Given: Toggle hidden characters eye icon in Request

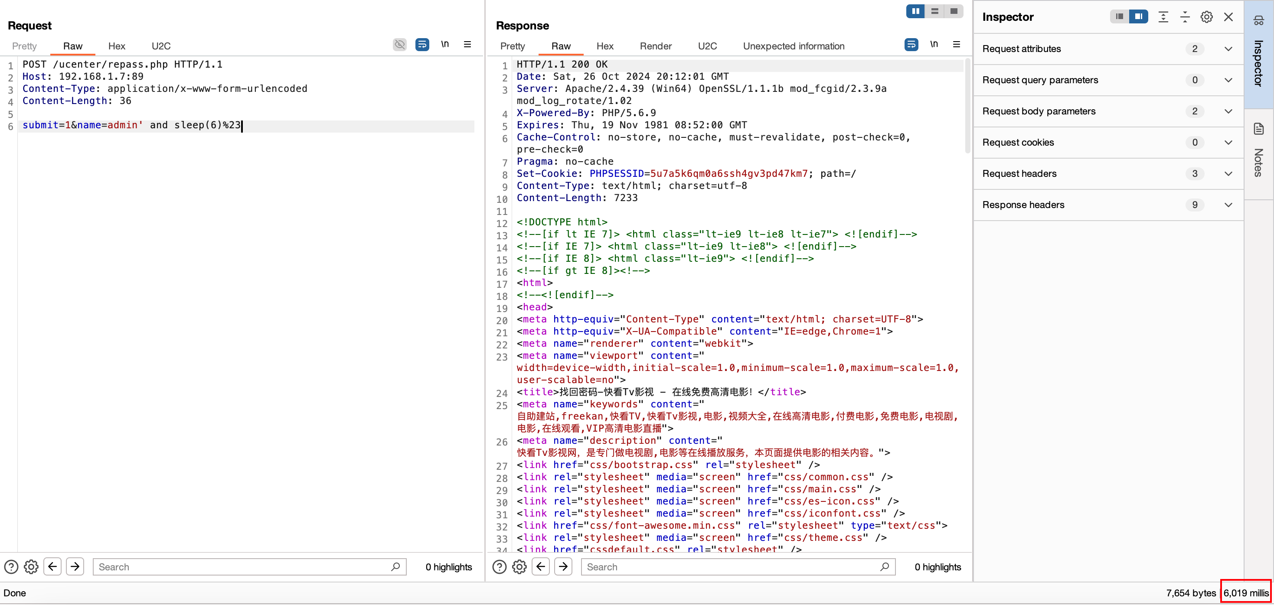Looking at the screenshot, I should [x=400, y=45].
